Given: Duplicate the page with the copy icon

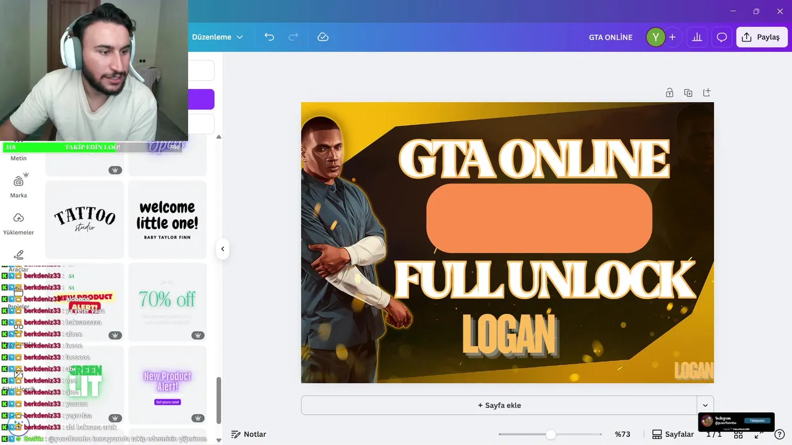Looking at the screenshot, I should 688,93.
